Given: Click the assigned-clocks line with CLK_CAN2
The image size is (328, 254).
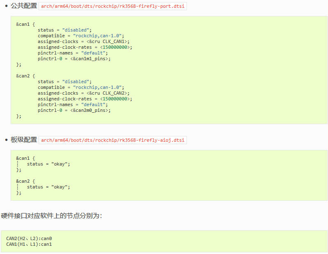Looking at the screenshot, I should tap(84, 93).
